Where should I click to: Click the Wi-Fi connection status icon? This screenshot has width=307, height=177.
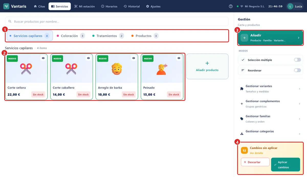242,6
